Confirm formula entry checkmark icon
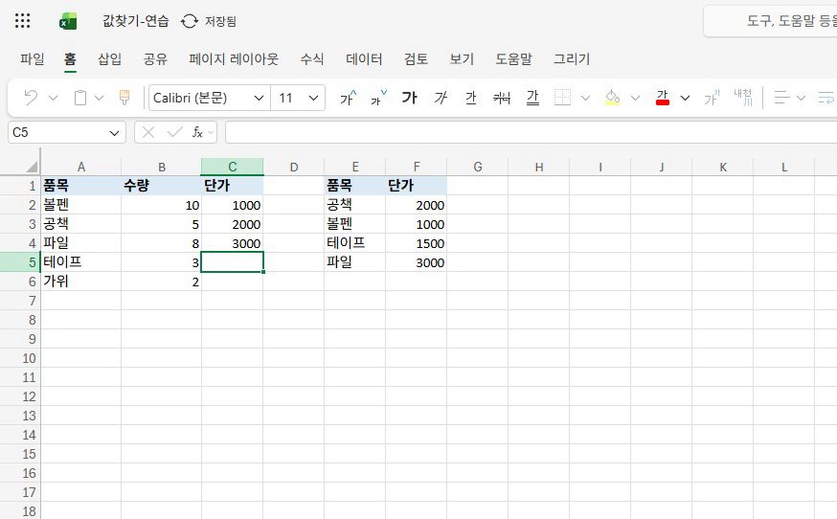The width and height of the screenshot is (837, 519). click(x=174, y=132)
